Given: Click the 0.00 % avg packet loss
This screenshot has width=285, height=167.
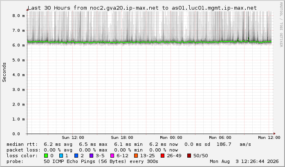Looking at the screenshot, I should (58, 150).
